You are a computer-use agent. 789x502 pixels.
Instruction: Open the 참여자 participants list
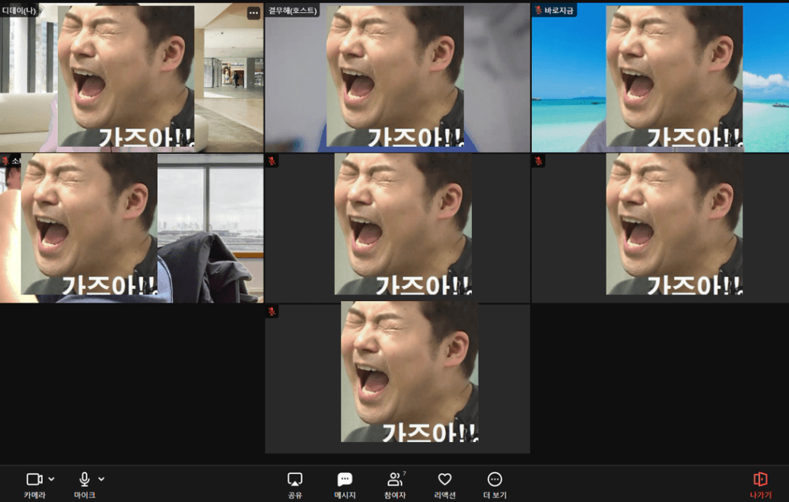(394, 479)
